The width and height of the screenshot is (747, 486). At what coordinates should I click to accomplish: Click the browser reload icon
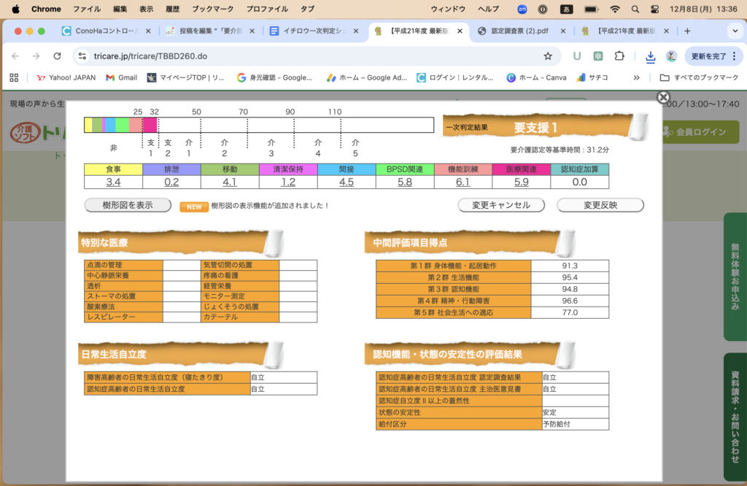(57, 56)
